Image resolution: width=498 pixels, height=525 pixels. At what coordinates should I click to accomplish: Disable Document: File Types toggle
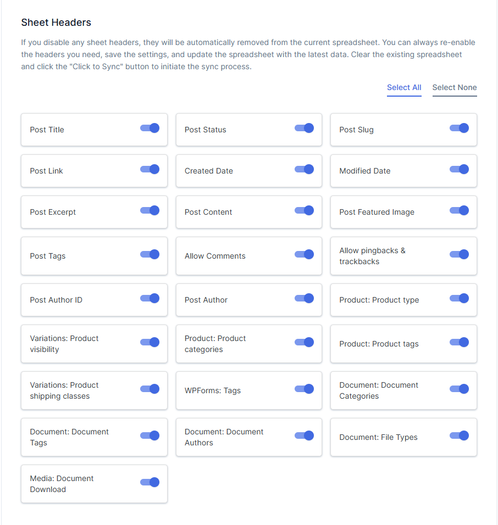pyautogui.click(x=459, y=435)
